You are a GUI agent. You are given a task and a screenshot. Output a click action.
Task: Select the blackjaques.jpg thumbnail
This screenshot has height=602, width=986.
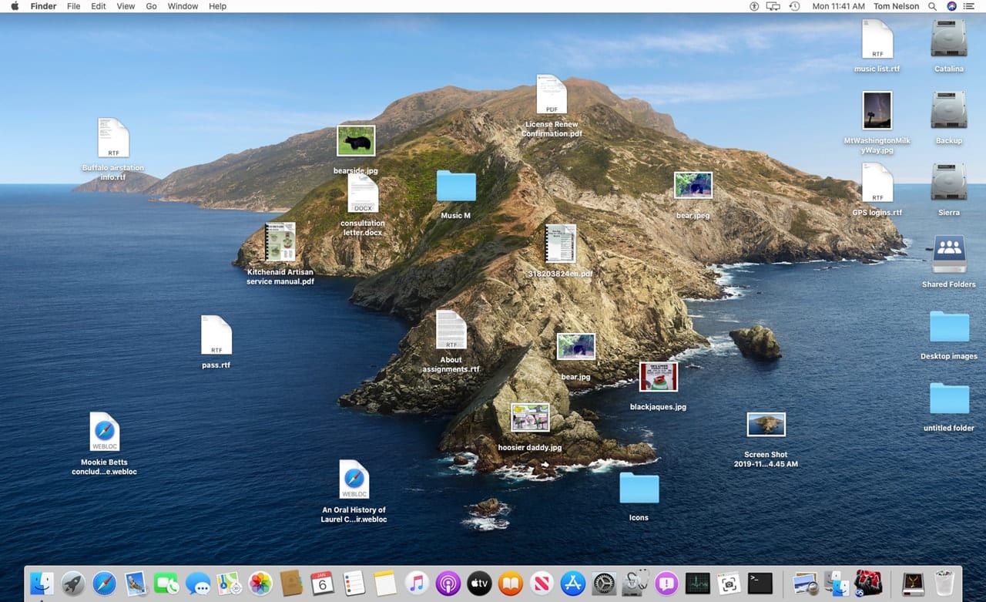click(659, 378)
